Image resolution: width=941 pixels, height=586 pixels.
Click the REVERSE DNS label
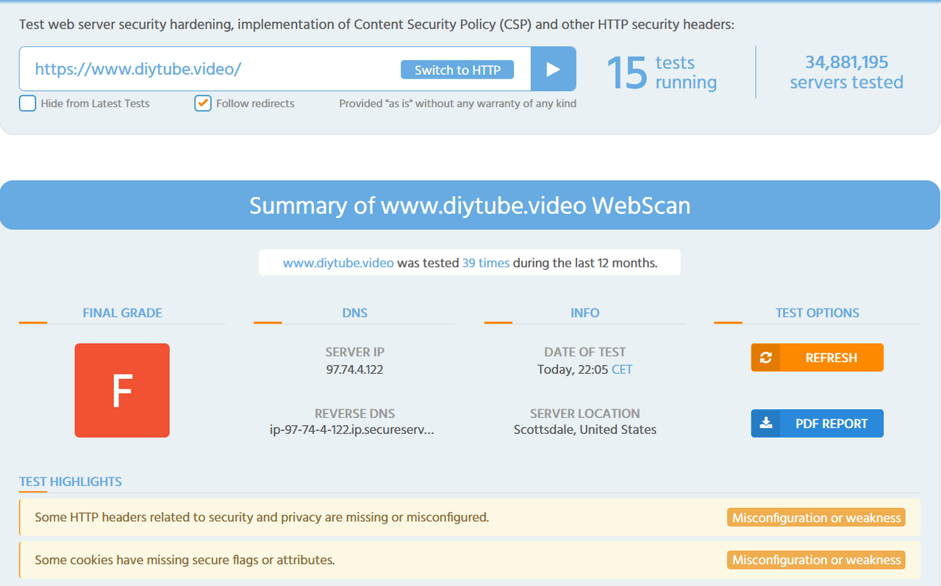pyautogui.click(x=355, y=413)
